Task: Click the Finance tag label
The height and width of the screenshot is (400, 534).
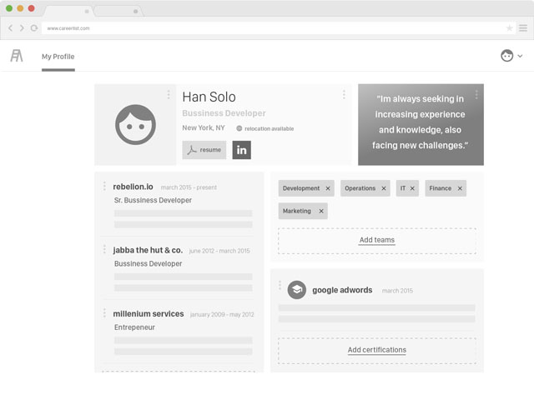Action: tap(440, 188)
